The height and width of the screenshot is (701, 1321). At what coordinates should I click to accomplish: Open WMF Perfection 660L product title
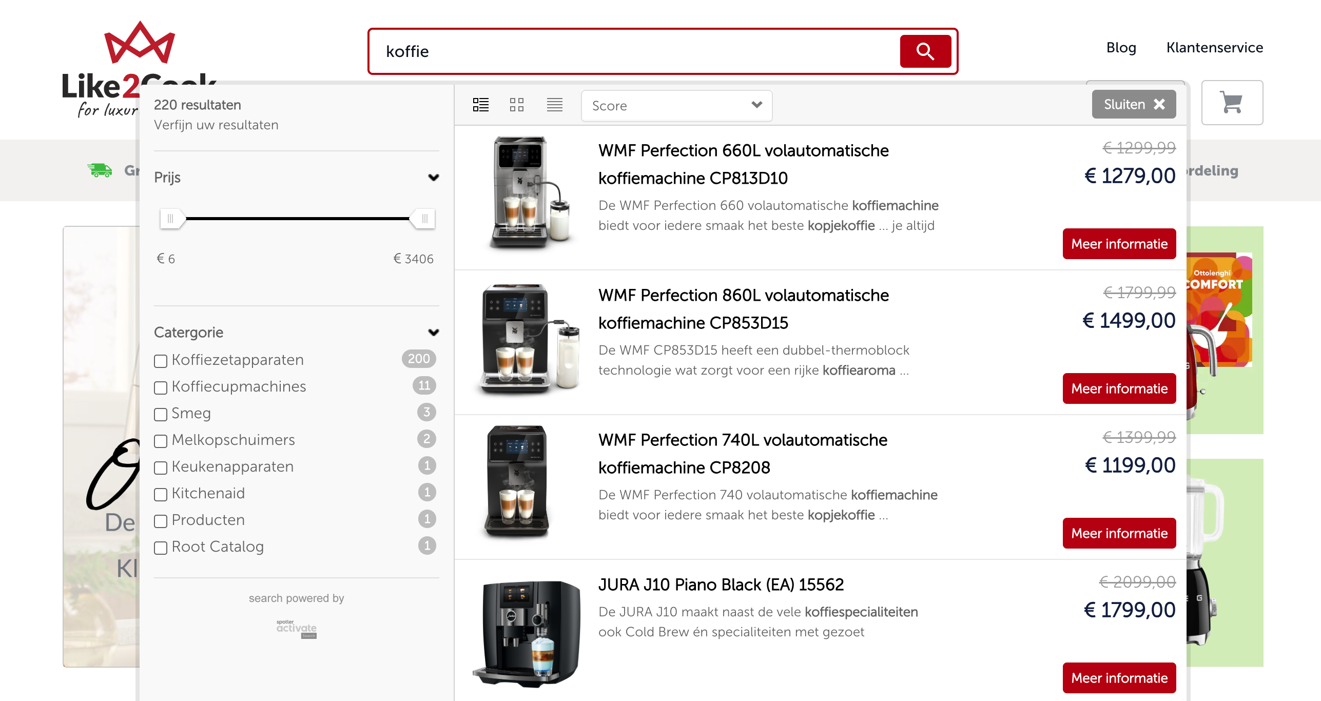coord(743,164)
